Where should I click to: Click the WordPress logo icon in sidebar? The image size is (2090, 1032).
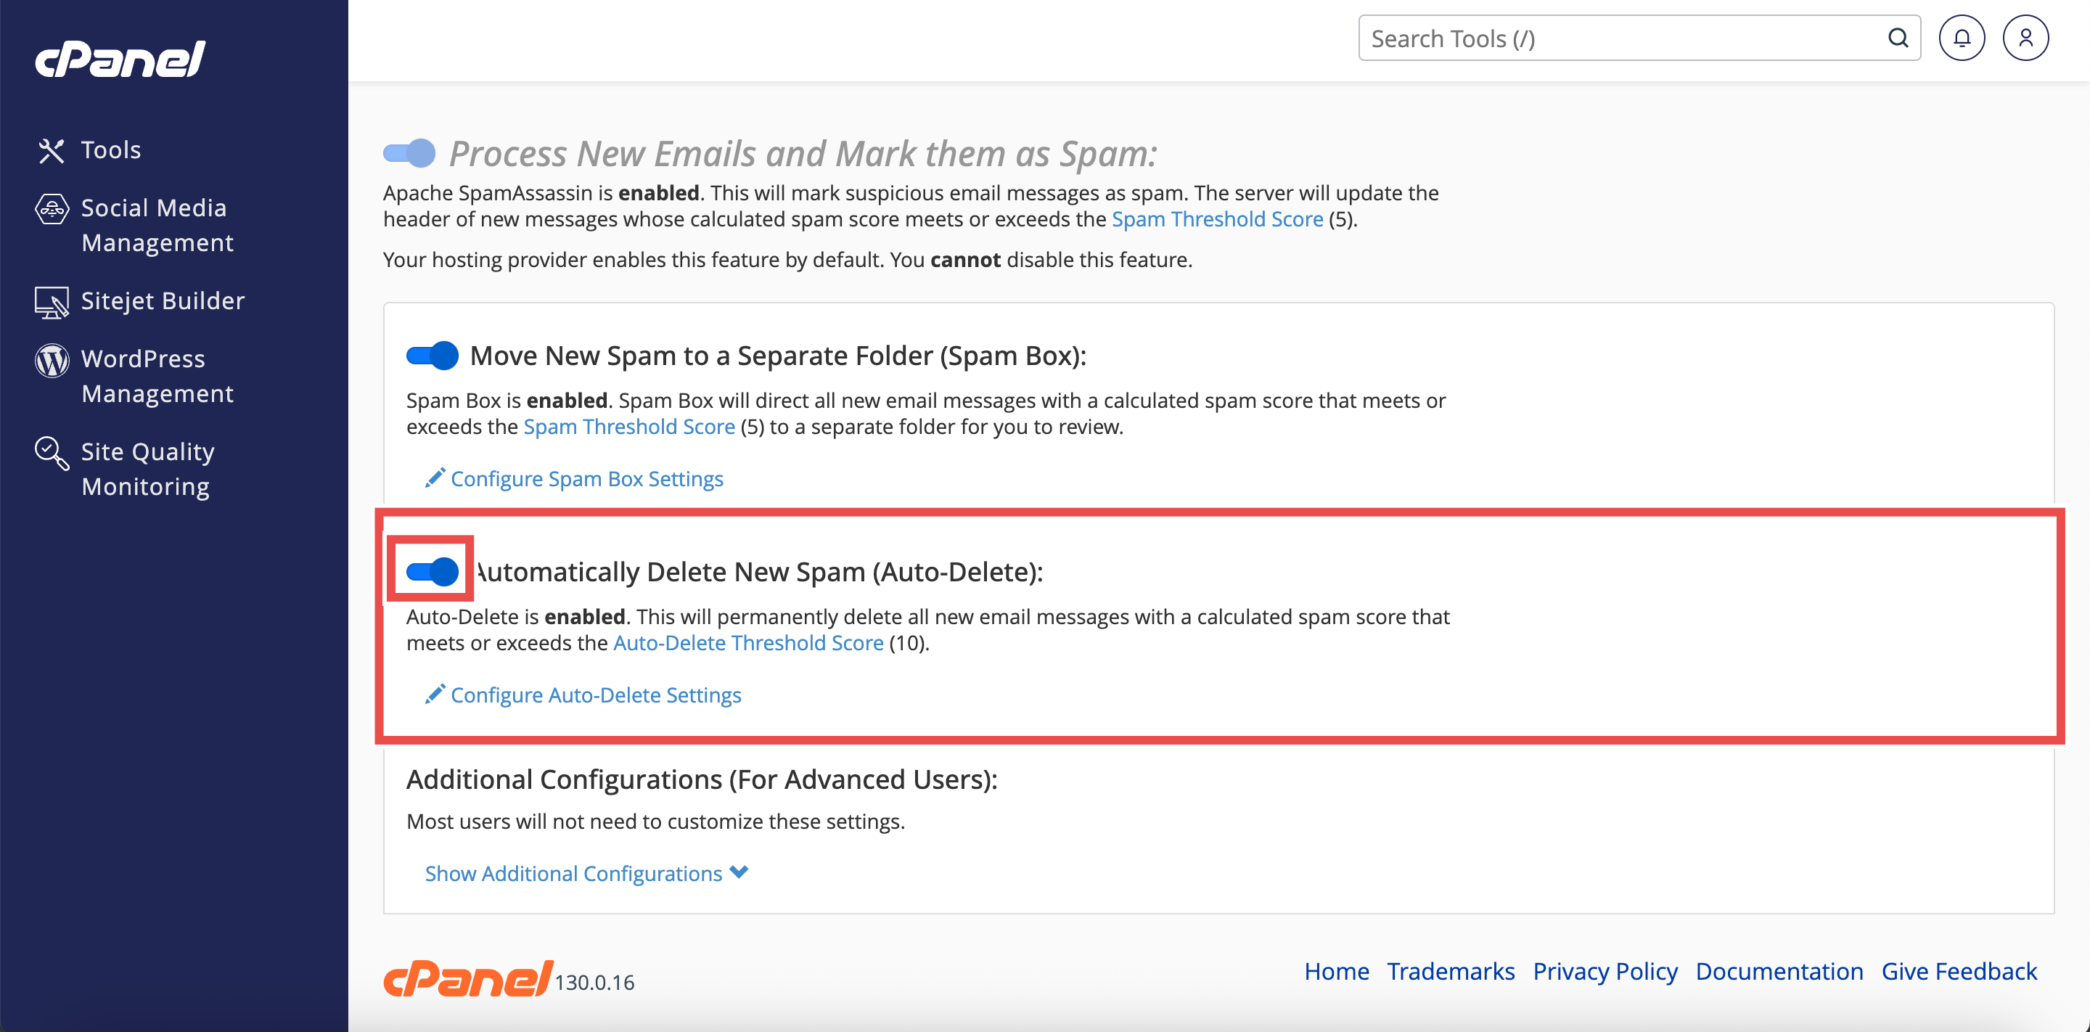point(51,359)
